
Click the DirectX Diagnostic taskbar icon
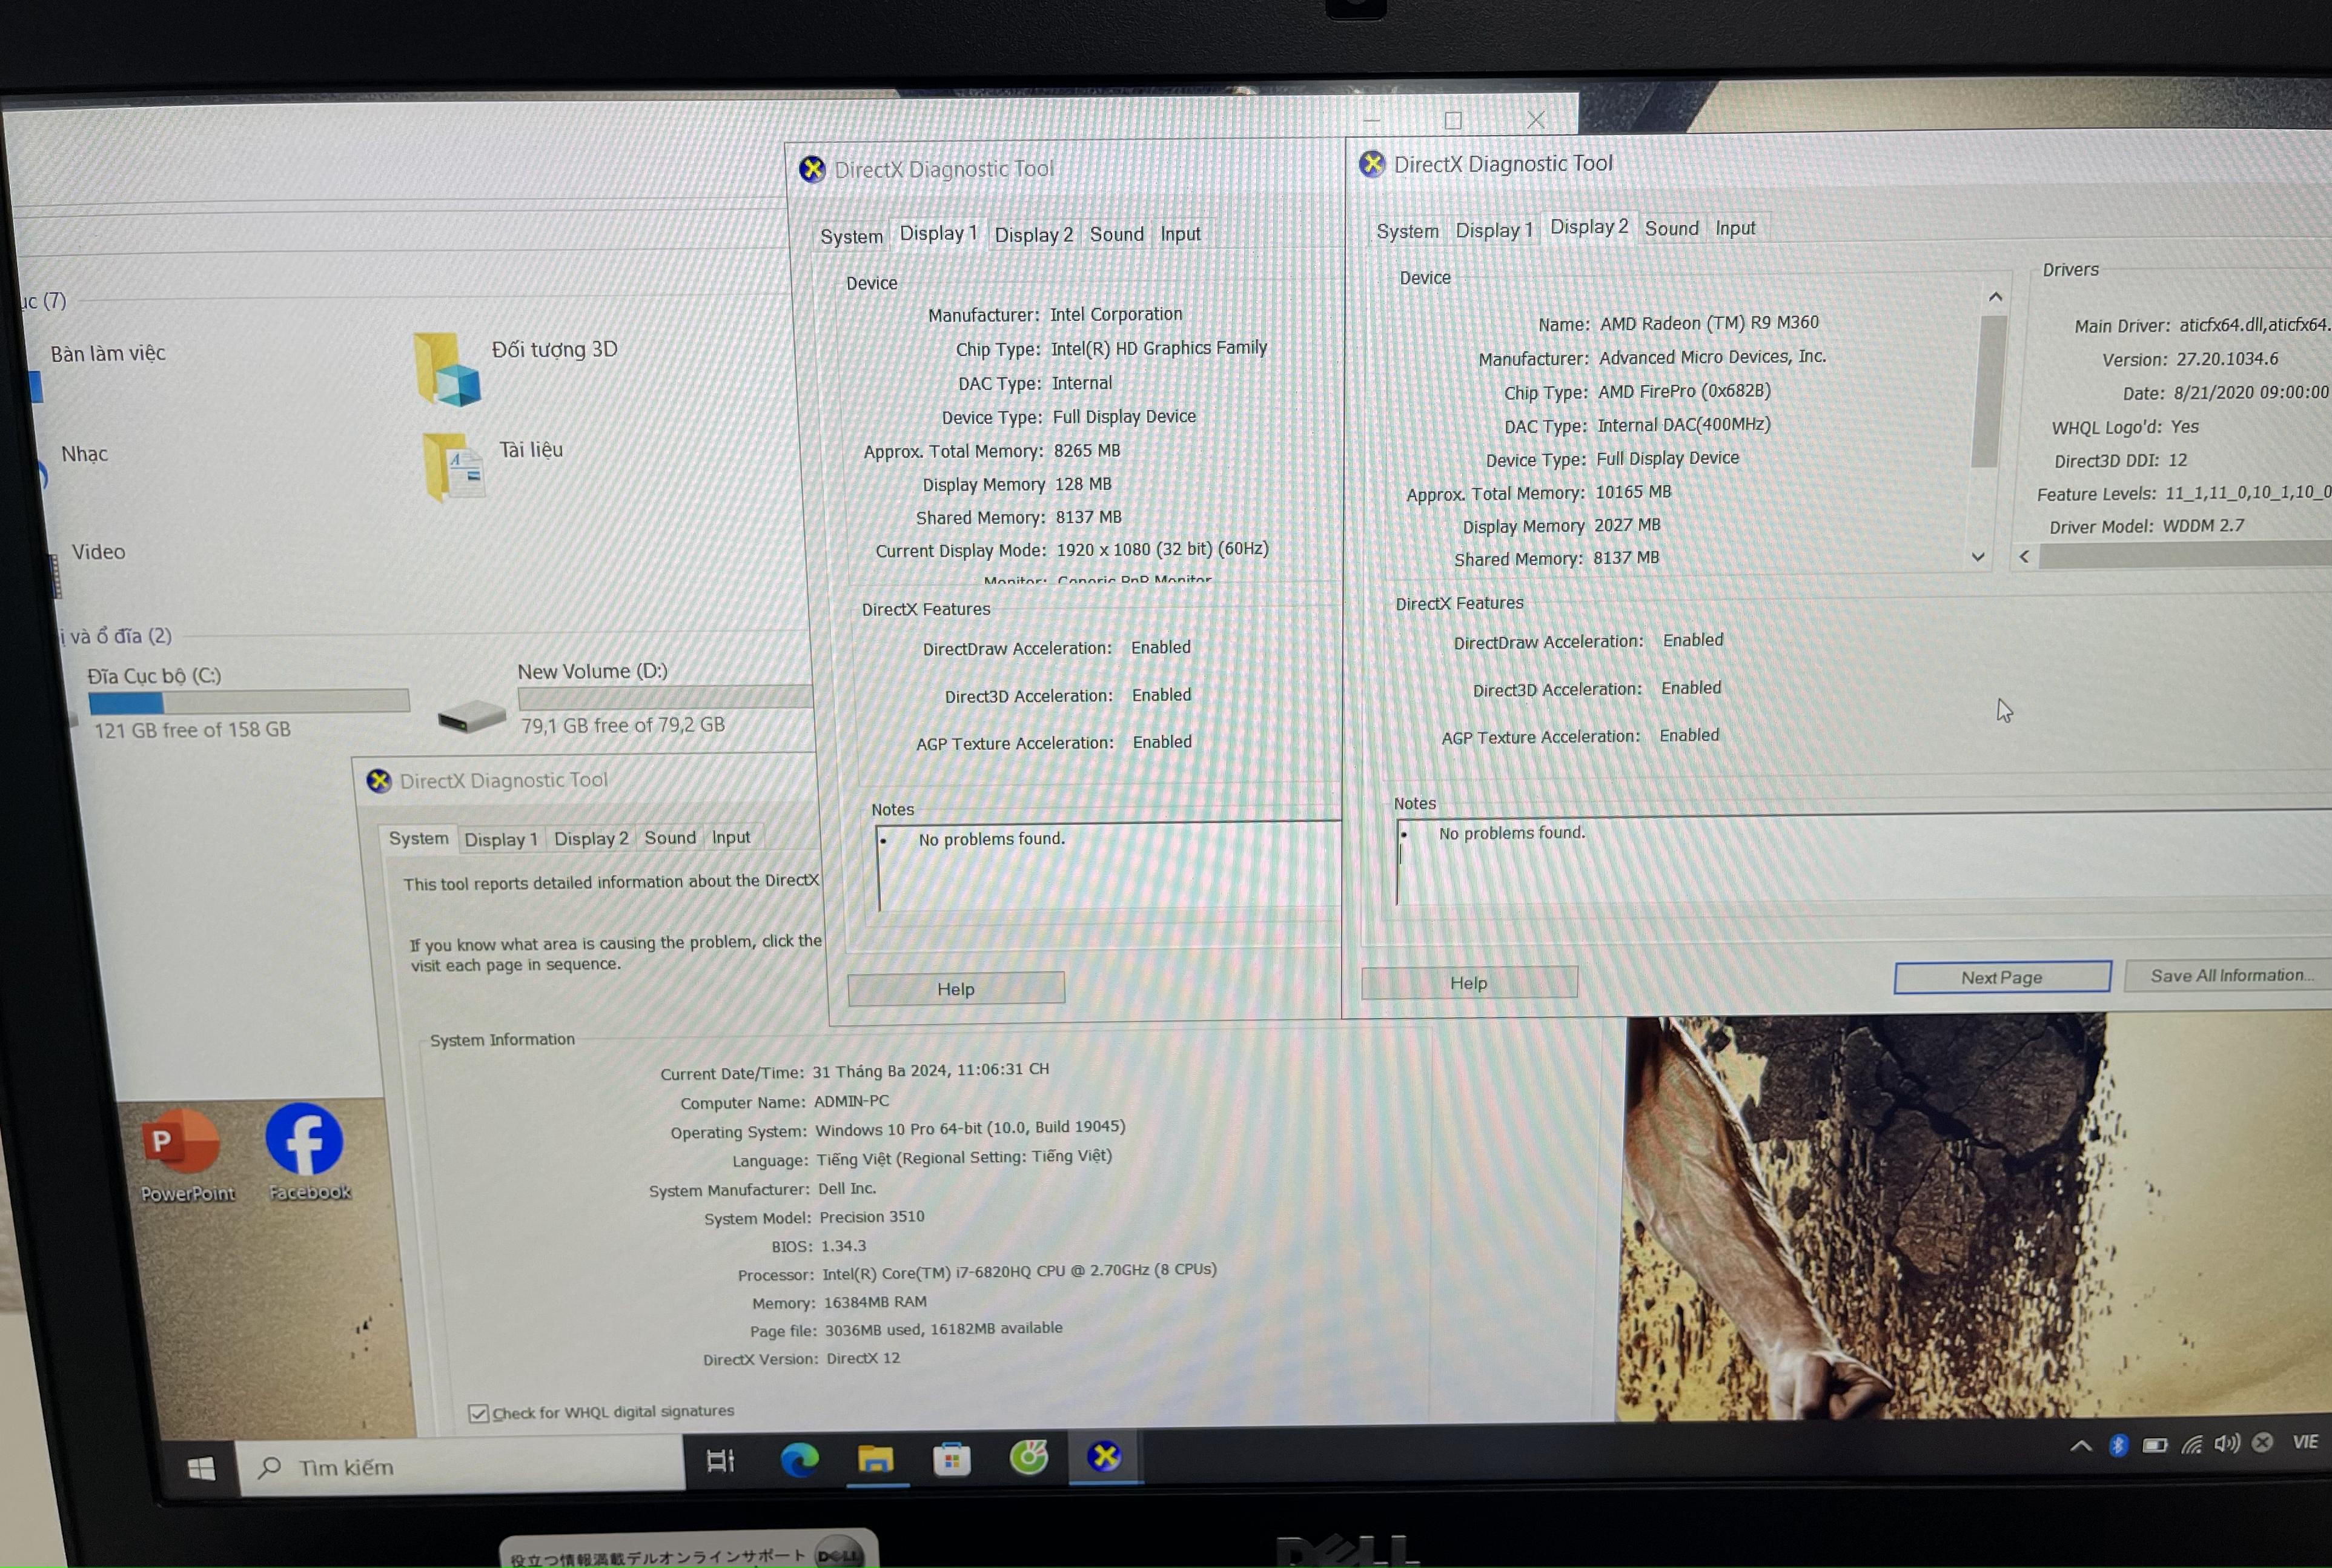pyautogui.click(x=1104, y=1456)
